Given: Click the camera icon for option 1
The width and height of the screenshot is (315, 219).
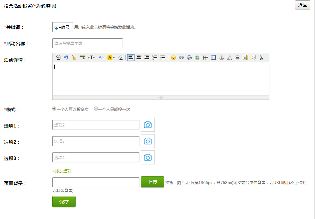Looking at the screenshot, I should click(148, 125).
